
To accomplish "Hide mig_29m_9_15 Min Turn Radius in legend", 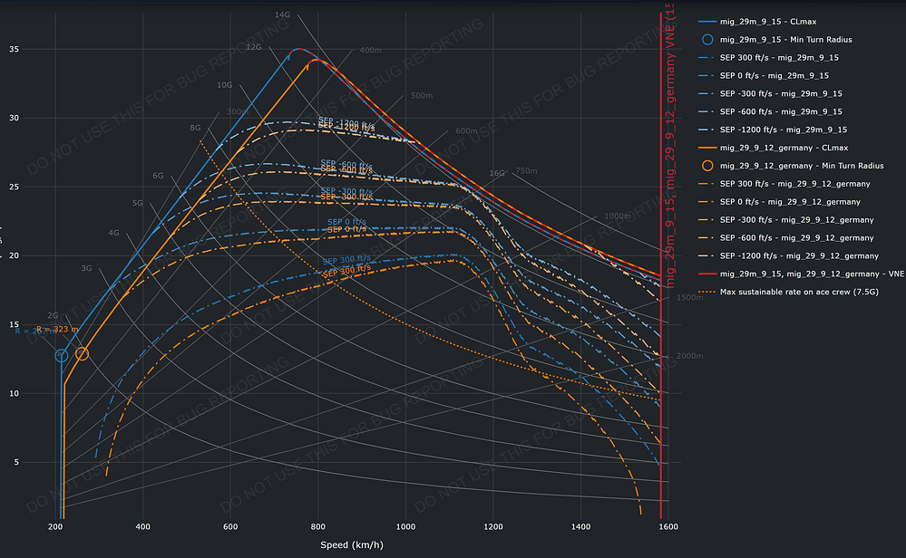I will [x=785, y=39].
